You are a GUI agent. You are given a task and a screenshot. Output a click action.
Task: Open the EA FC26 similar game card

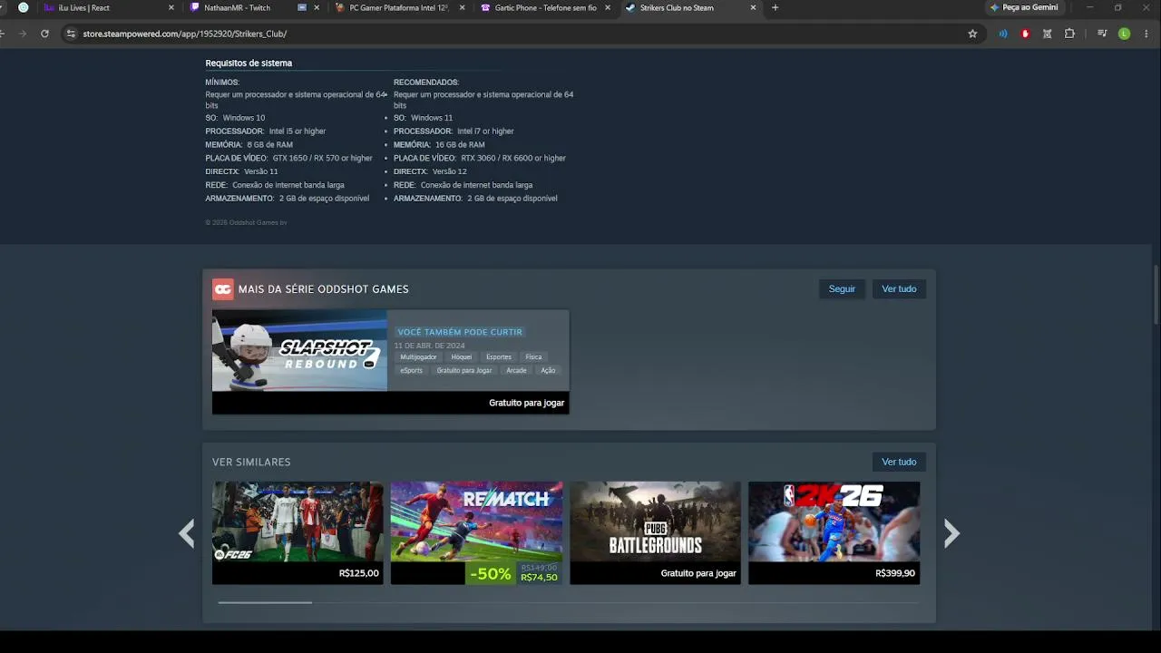[x=298, y=532]
